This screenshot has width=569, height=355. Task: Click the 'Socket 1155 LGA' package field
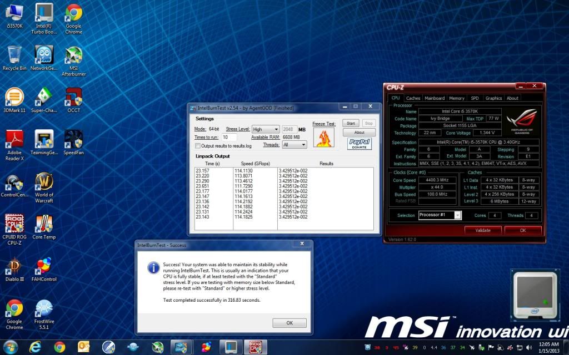click(x=460, y=125)
